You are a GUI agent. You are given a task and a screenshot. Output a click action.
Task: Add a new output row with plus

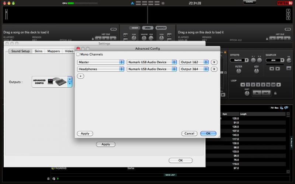[x=81, y=76]
